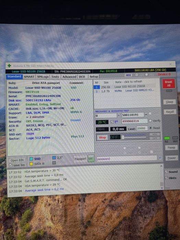This screenshot has height=240, width=180.
Task: Switch to the Tests tab
Action: [55, 77]
